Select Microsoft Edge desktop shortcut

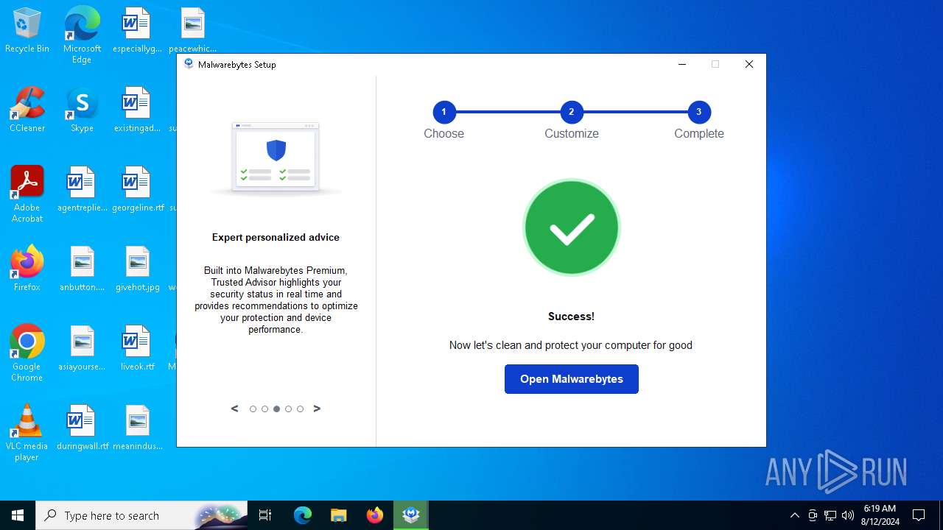pos(82,35)
